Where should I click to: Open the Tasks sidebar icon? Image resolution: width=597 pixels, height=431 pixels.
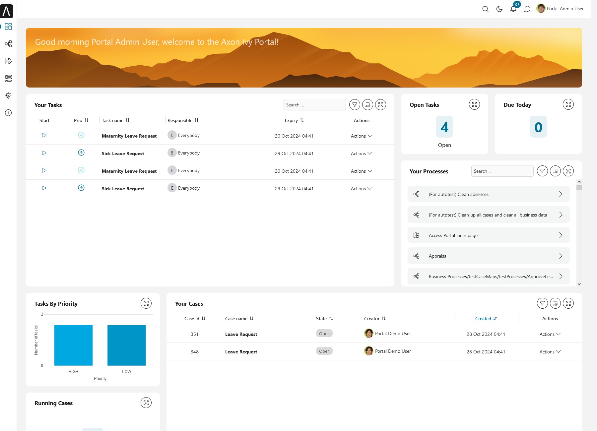coord(8,61)
